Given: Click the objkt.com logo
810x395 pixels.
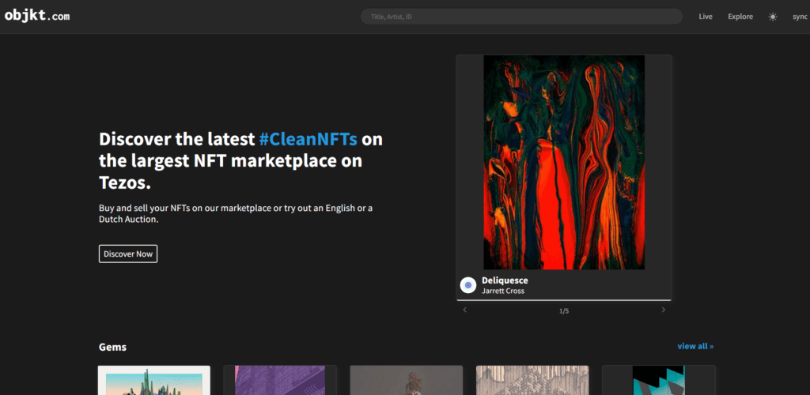Looking at the screenshot, I should pyautogui.click(x=36, y=16).
